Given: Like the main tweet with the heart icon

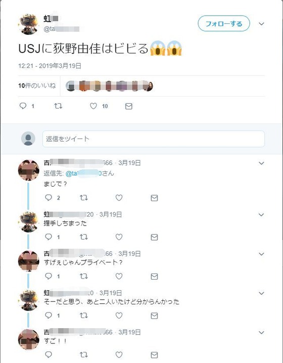Looking at the screenshot, I should [x=93, y=106].
